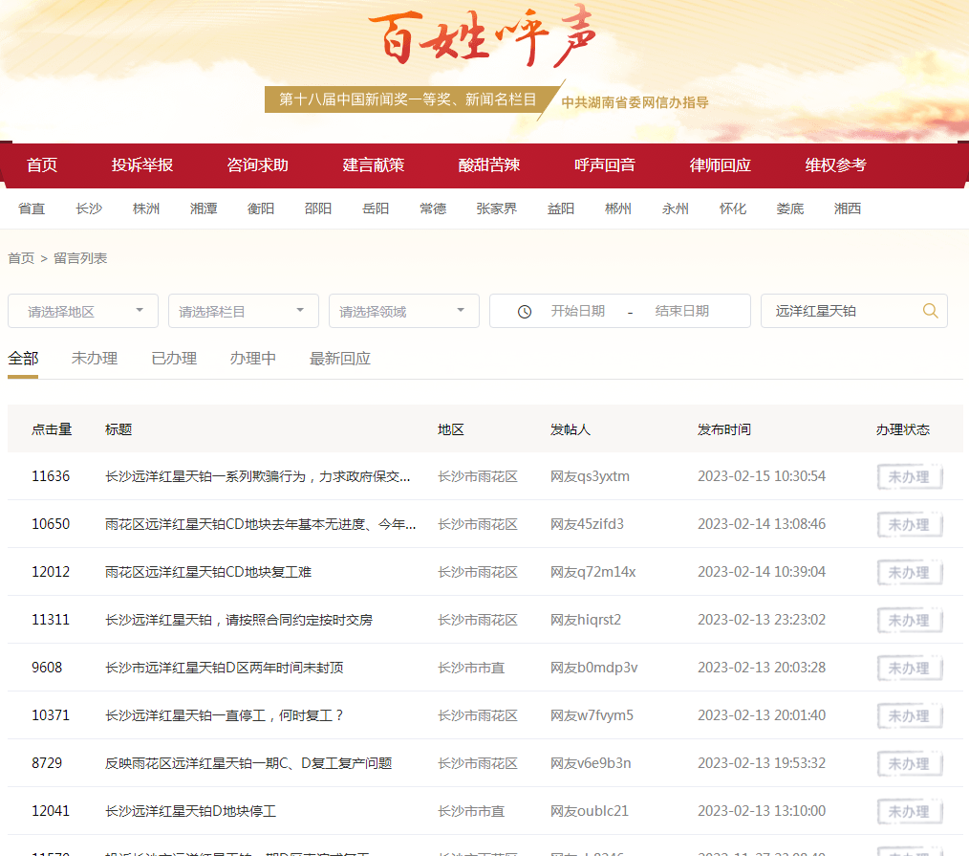This screenshot has width=969, height=856.
Task: Click the 结束日期 end date field
Action: coord(682,312)
